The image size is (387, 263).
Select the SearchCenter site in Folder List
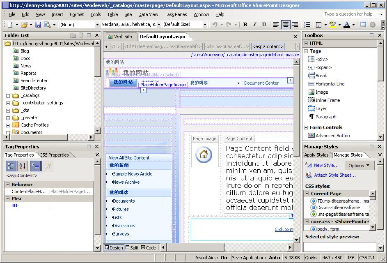(34, 81)
